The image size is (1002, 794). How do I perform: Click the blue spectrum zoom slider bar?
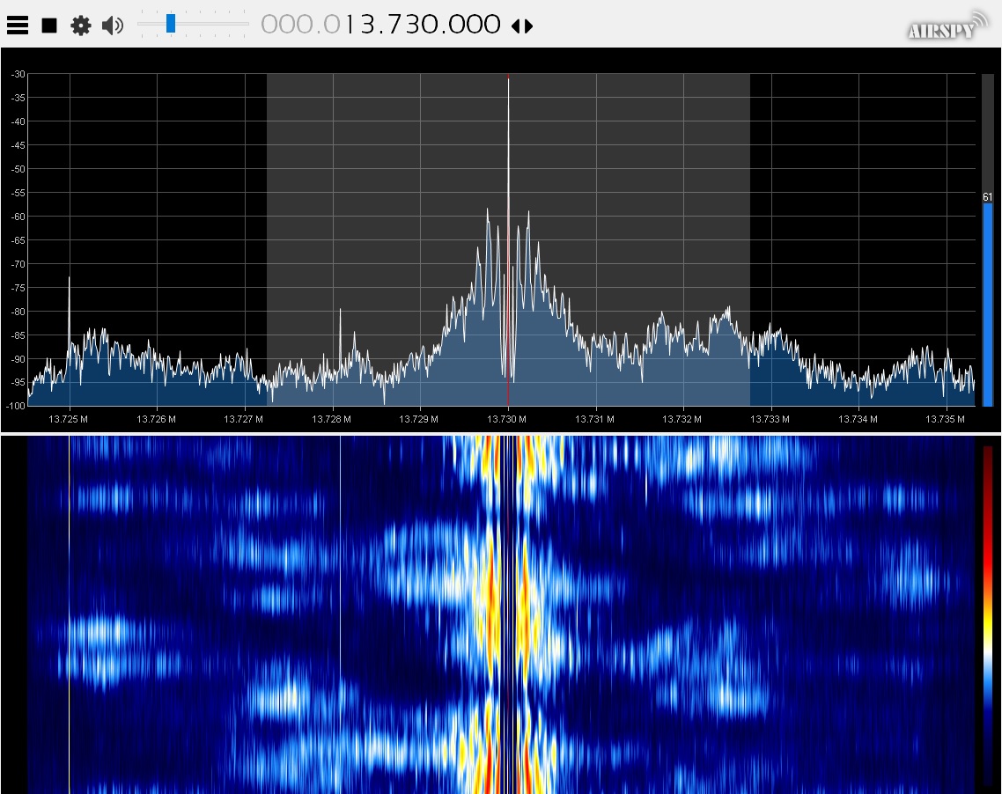tap(987, 304)
